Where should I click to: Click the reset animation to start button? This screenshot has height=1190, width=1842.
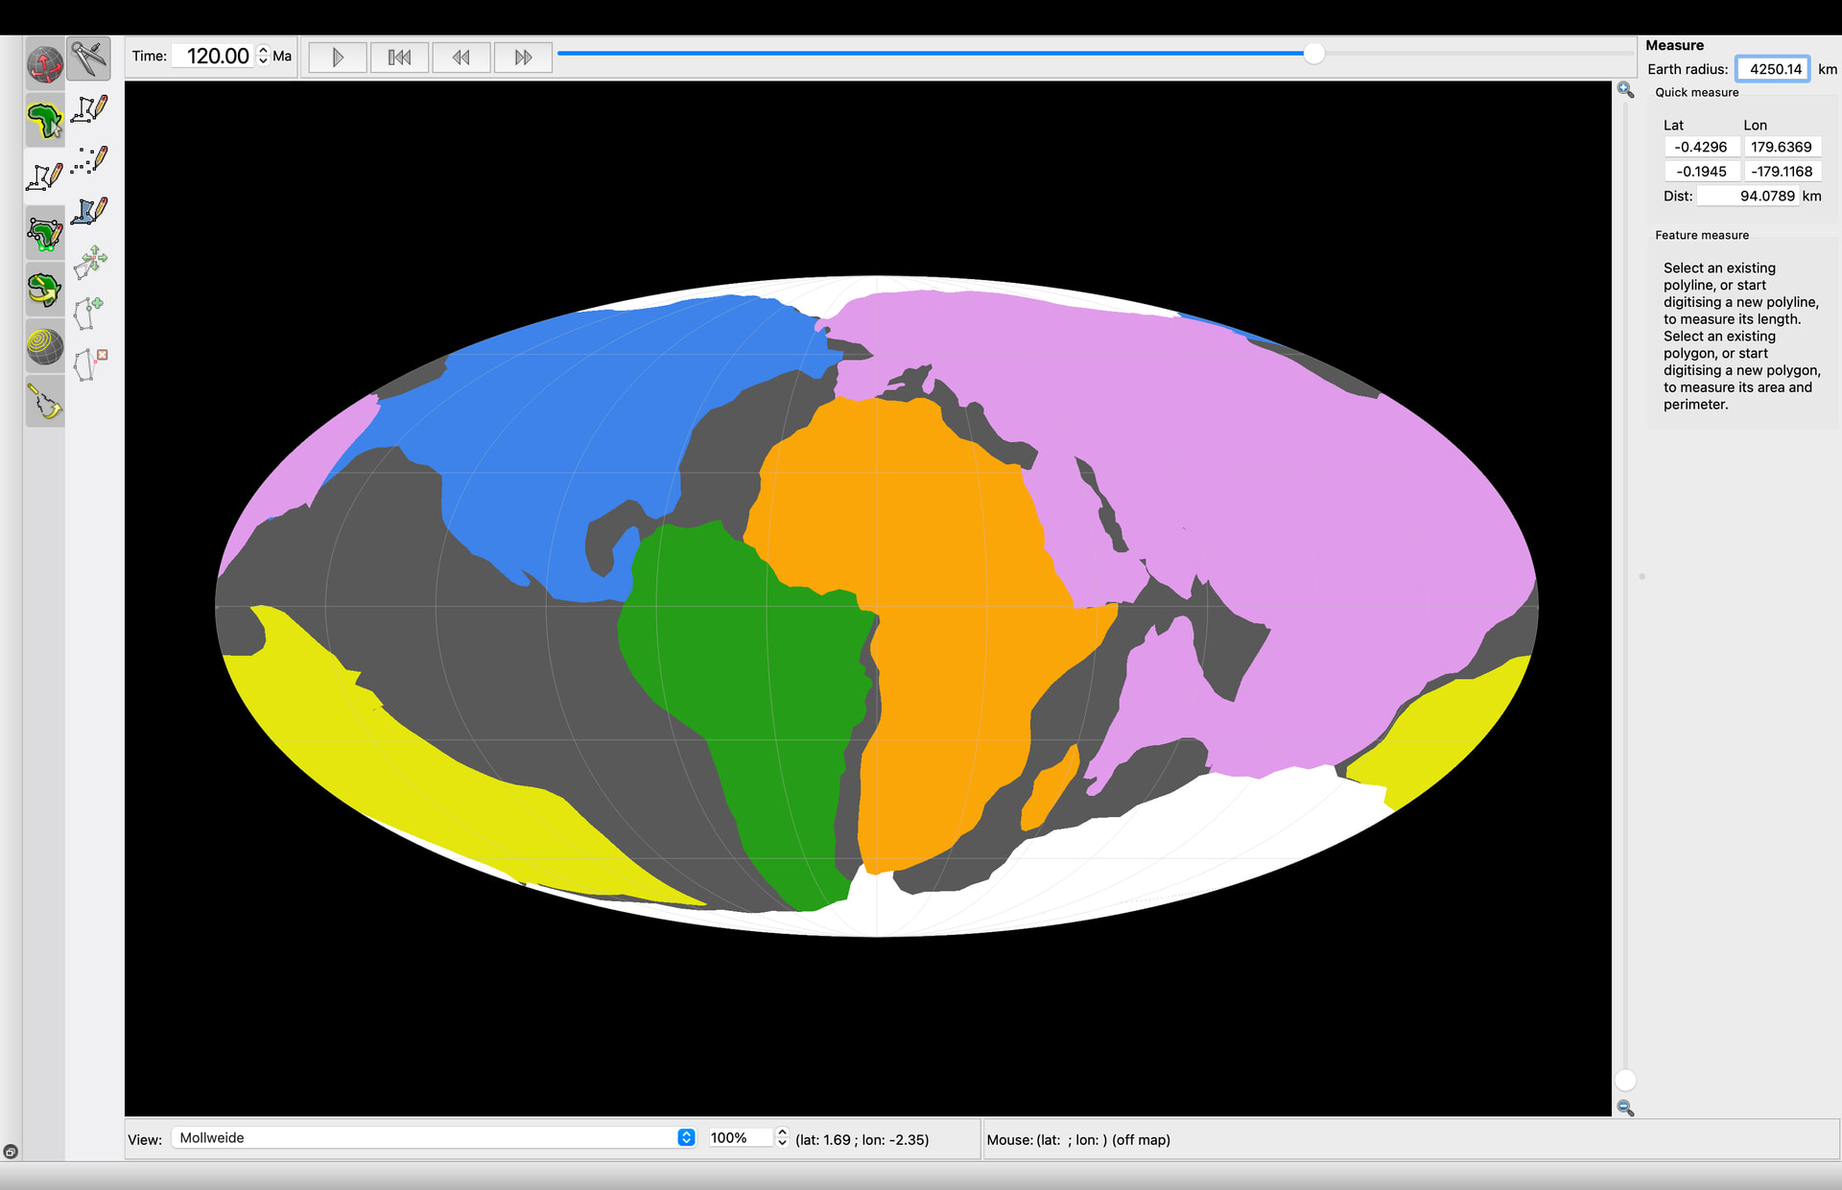(400, 58)
